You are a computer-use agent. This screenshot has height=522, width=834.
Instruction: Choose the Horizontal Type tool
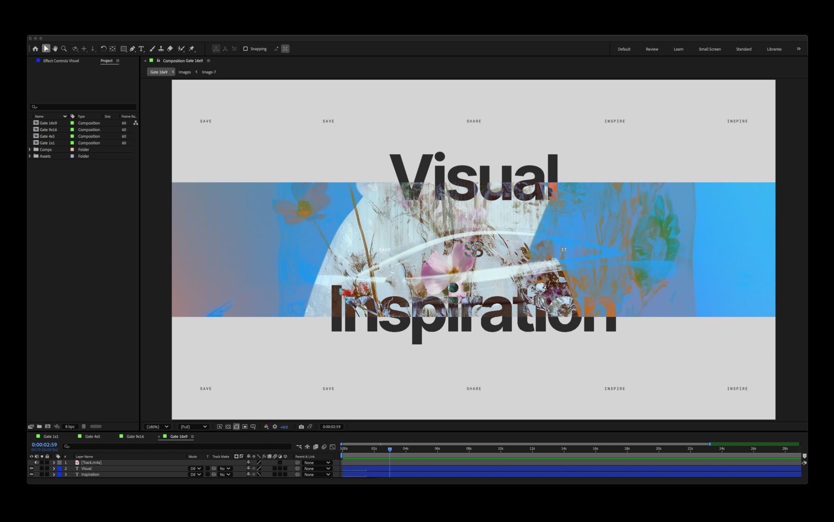[141, 49]
